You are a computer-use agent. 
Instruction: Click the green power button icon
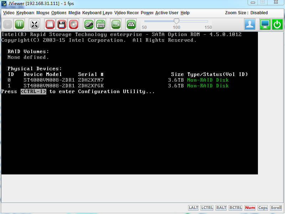[x=277, y=24]
